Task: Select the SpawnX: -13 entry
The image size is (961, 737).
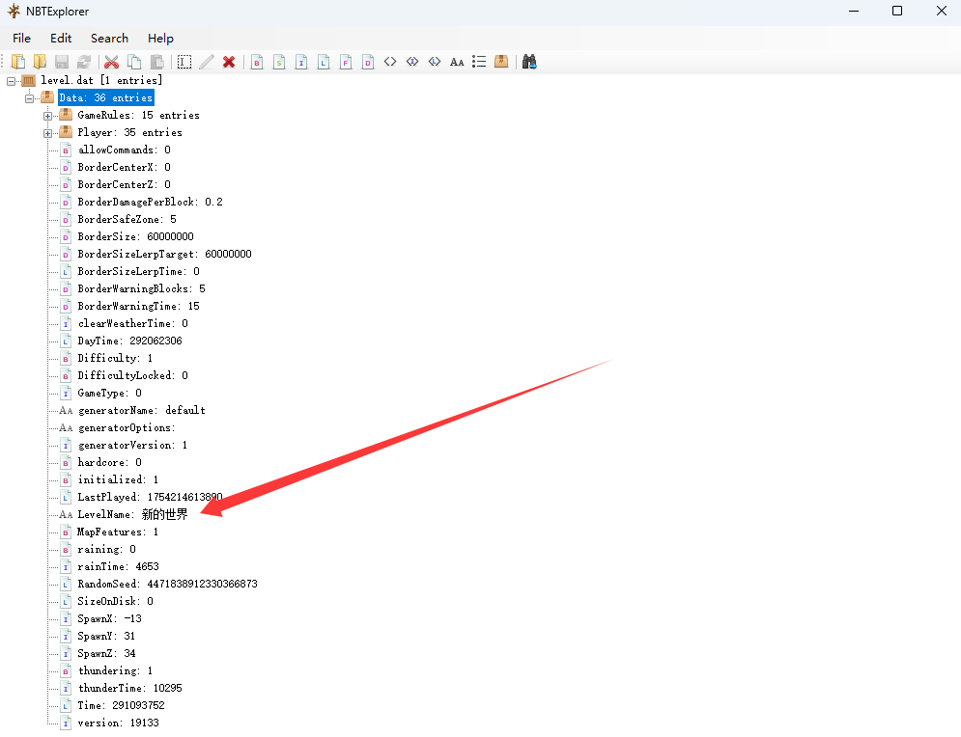Action: pos(110,619)
